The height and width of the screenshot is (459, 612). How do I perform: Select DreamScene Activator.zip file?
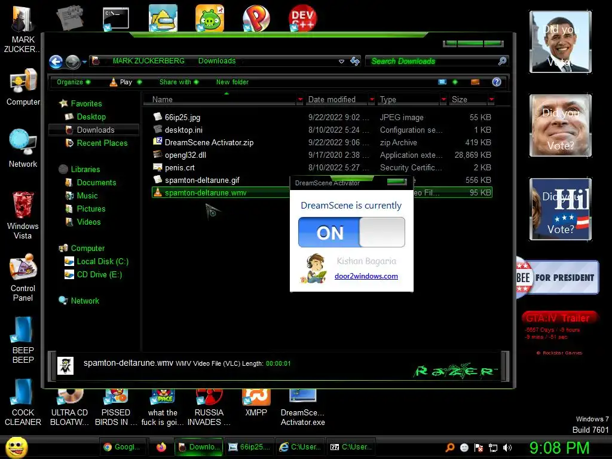[x=322, y=142]
